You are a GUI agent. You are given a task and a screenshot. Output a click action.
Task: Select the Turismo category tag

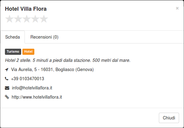point(13,52)
